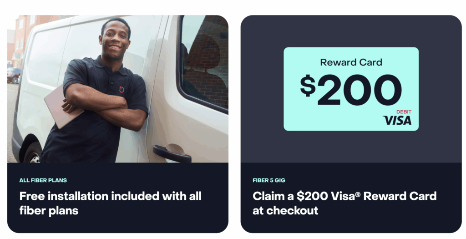Click the dollar sign on the reward card
This screenshot has width=466, height=239.
[308, 86]
